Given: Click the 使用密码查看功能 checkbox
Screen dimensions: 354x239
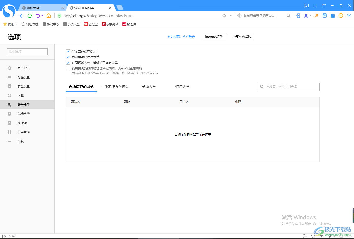Looking at the screenshot, I should pyautogui.click(x=68, y=68).
